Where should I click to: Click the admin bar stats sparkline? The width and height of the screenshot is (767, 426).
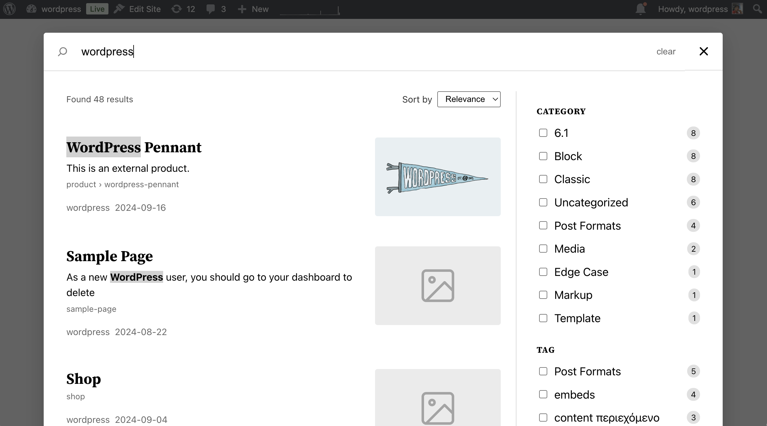coord(310,11)
